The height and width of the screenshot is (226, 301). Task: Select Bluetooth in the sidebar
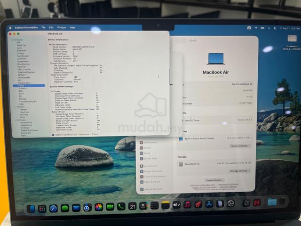(21, 51)
